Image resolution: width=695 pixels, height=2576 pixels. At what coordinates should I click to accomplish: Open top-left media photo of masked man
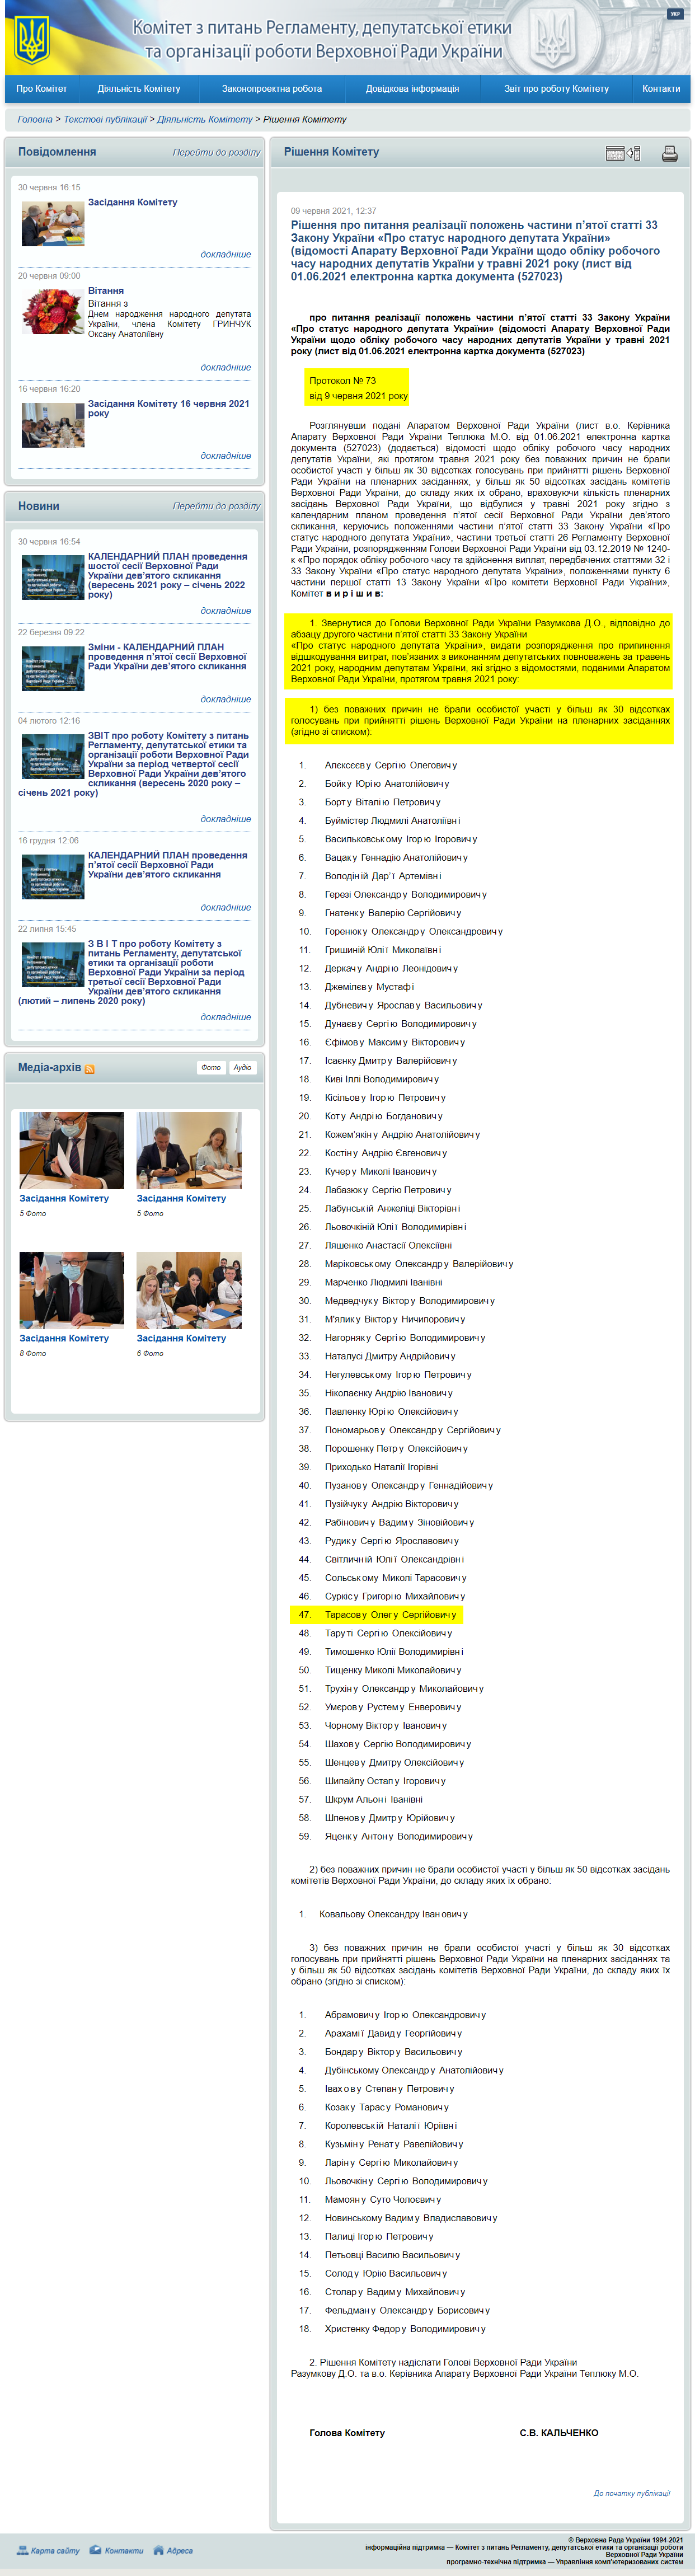(x=72, y=1151)
